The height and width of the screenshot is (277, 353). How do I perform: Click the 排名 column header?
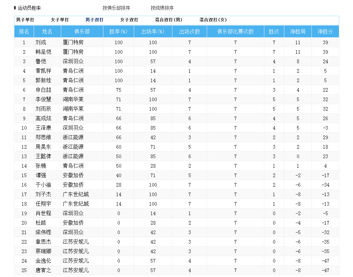point(24,31)
